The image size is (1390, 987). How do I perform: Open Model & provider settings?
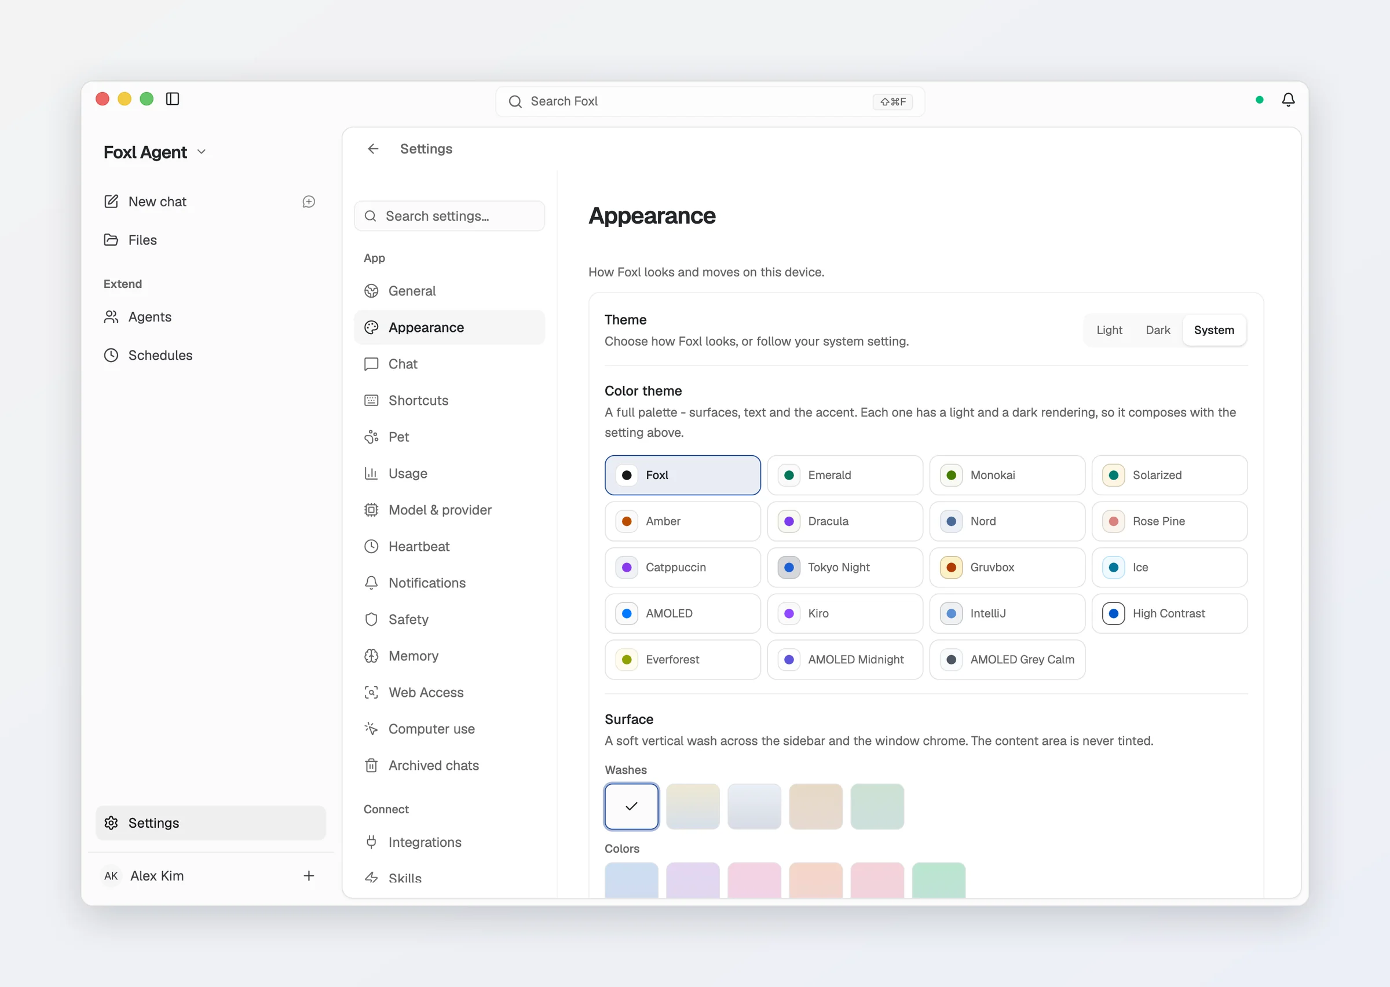[x=449, y=510]
